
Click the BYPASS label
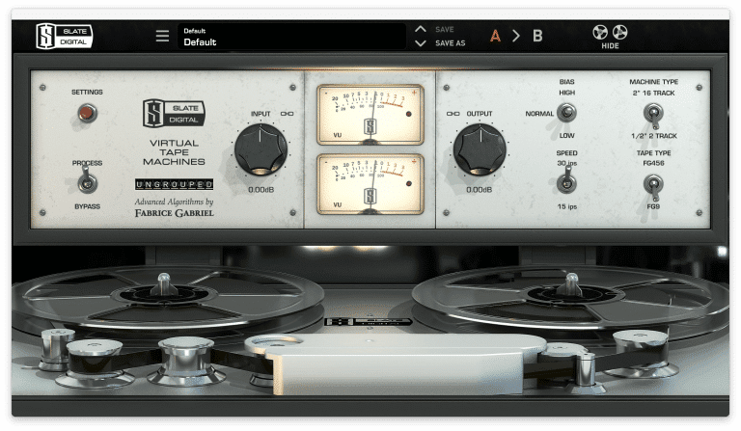click(88, 206)
